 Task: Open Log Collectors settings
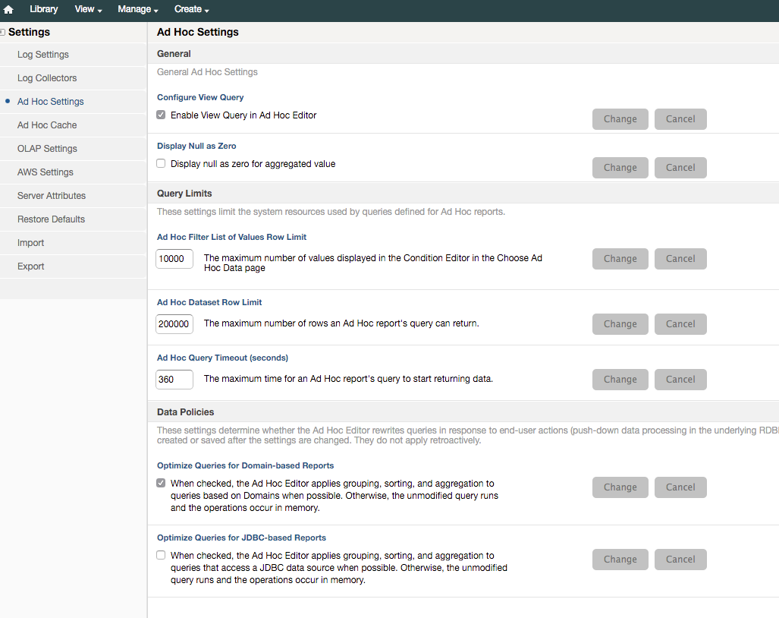point(46,77)
